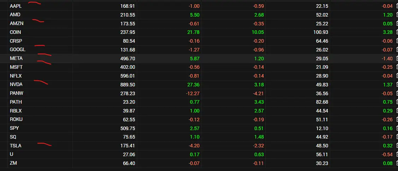This screenshot has width=398, height=171.
Task: Click GOOGL's change value -1.27
Action: pyautogui.click(x=194, y=50)
